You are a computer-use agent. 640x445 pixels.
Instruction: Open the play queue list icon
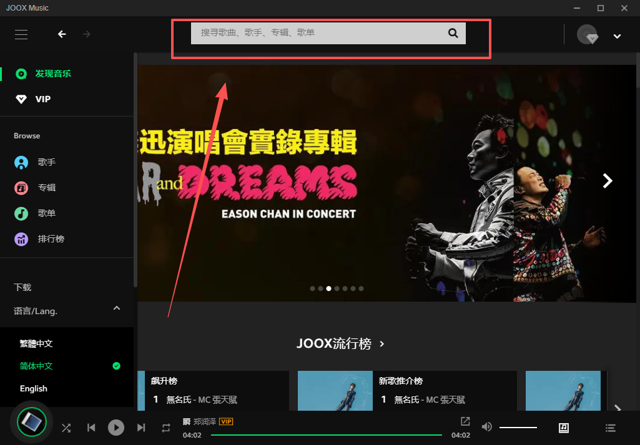[611, 428]
